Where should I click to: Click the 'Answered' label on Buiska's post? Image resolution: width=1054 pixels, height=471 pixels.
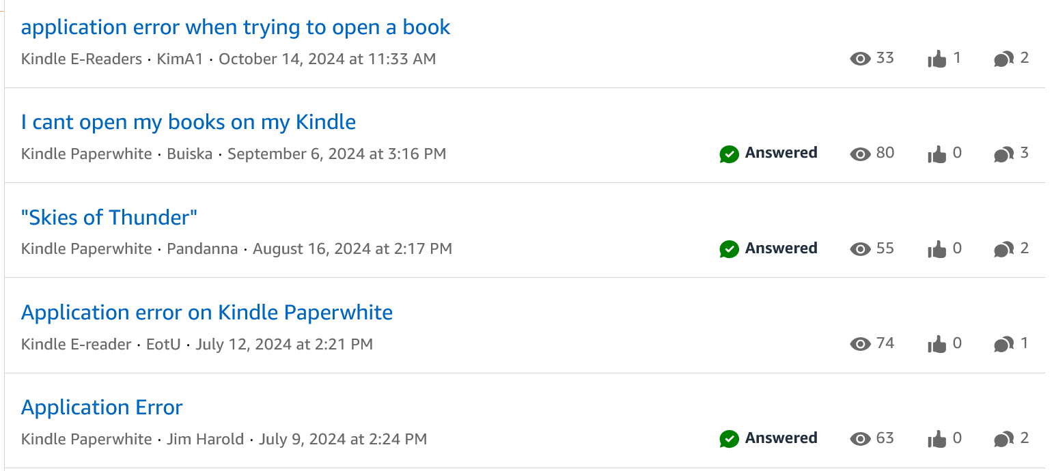781,153
